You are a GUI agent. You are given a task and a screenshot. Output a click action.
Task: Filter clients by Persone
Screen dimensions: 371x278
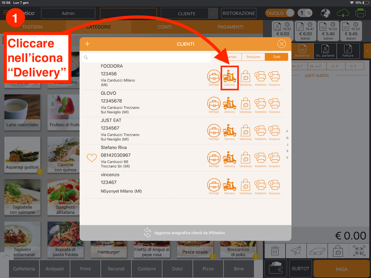(253, 57)
